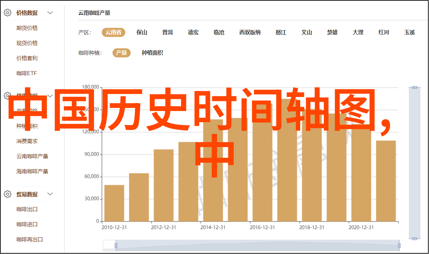Go to 海南咖啡产量 page
This screenshot has height=254, width=429.
[32, 171]
